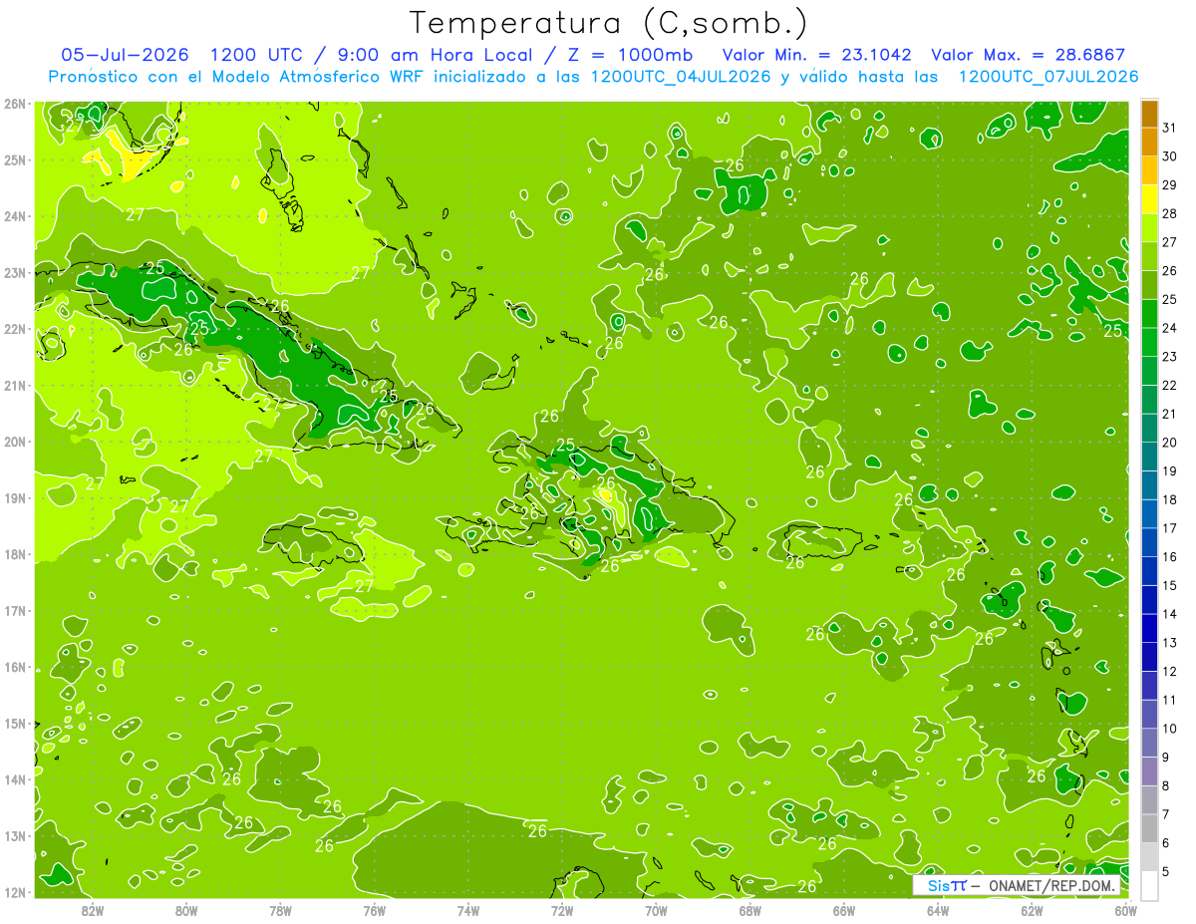Click latitude axis label "14N"
This screenshot has height=924, width=1196.
pos(15,779)
